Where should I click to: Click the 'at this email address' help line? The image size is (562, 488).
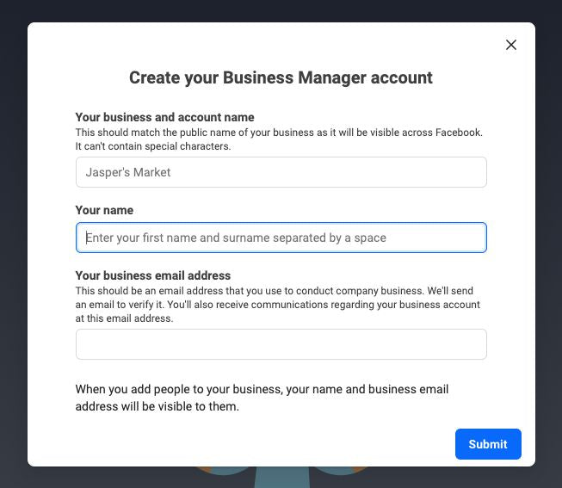point(124,318)
